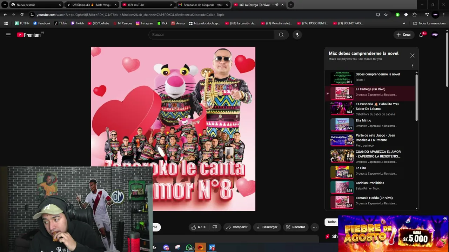Start voice search with the microphone
The image size is (449, 252).
(x=297, y=35)
